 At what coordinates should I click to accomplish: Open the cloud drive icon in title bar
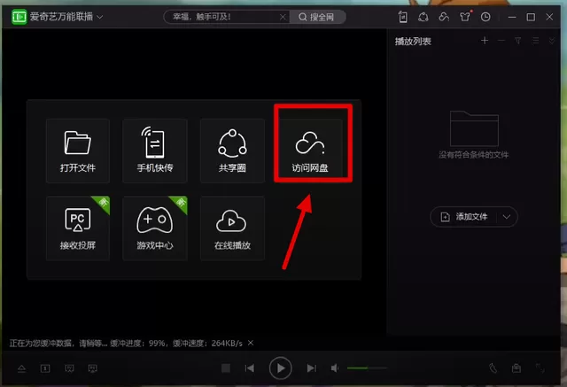(x=444, y=17)
